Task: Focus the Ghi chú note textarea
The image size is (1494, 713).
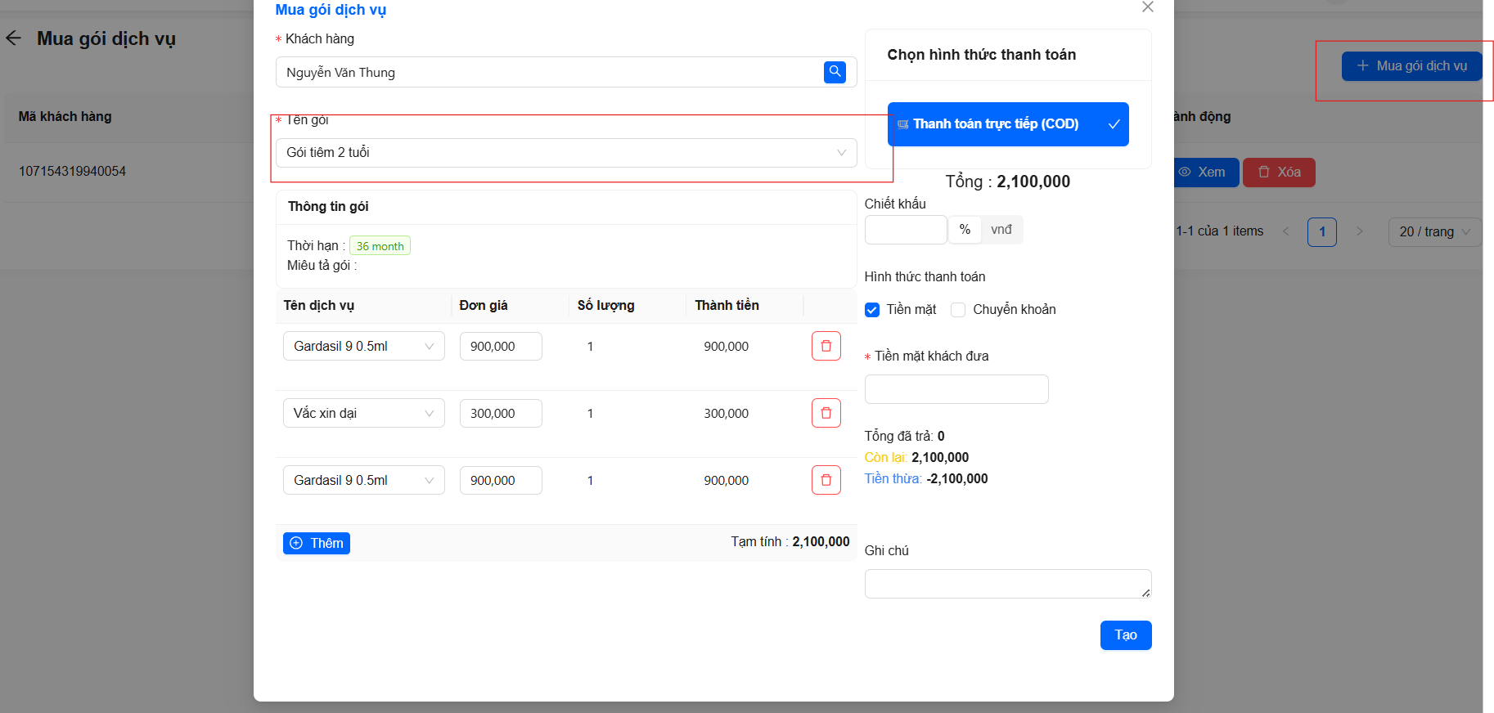Action: click(1006, 584)
